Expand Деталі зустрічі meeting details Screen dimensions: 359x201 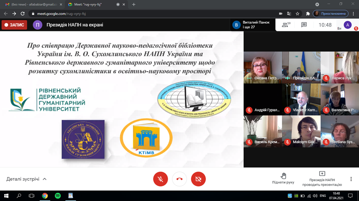point(27,179)
